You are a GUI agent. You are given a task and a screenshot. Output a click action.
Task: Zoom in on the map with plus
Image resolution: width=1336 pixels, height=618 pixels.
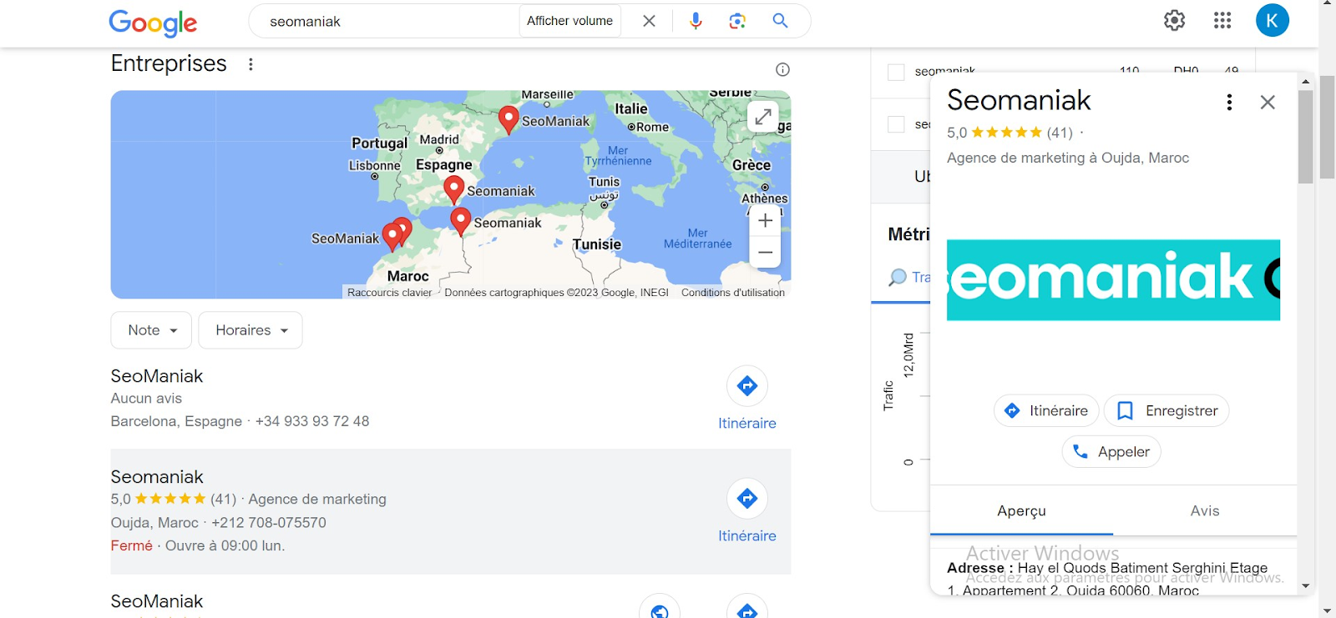(x=765, y=221)
